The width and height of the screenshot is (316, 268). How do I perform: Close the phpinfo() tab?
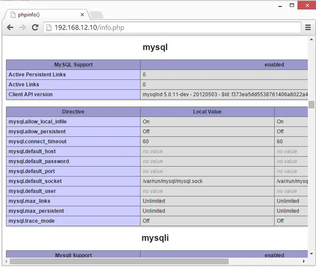coord(82,15)
